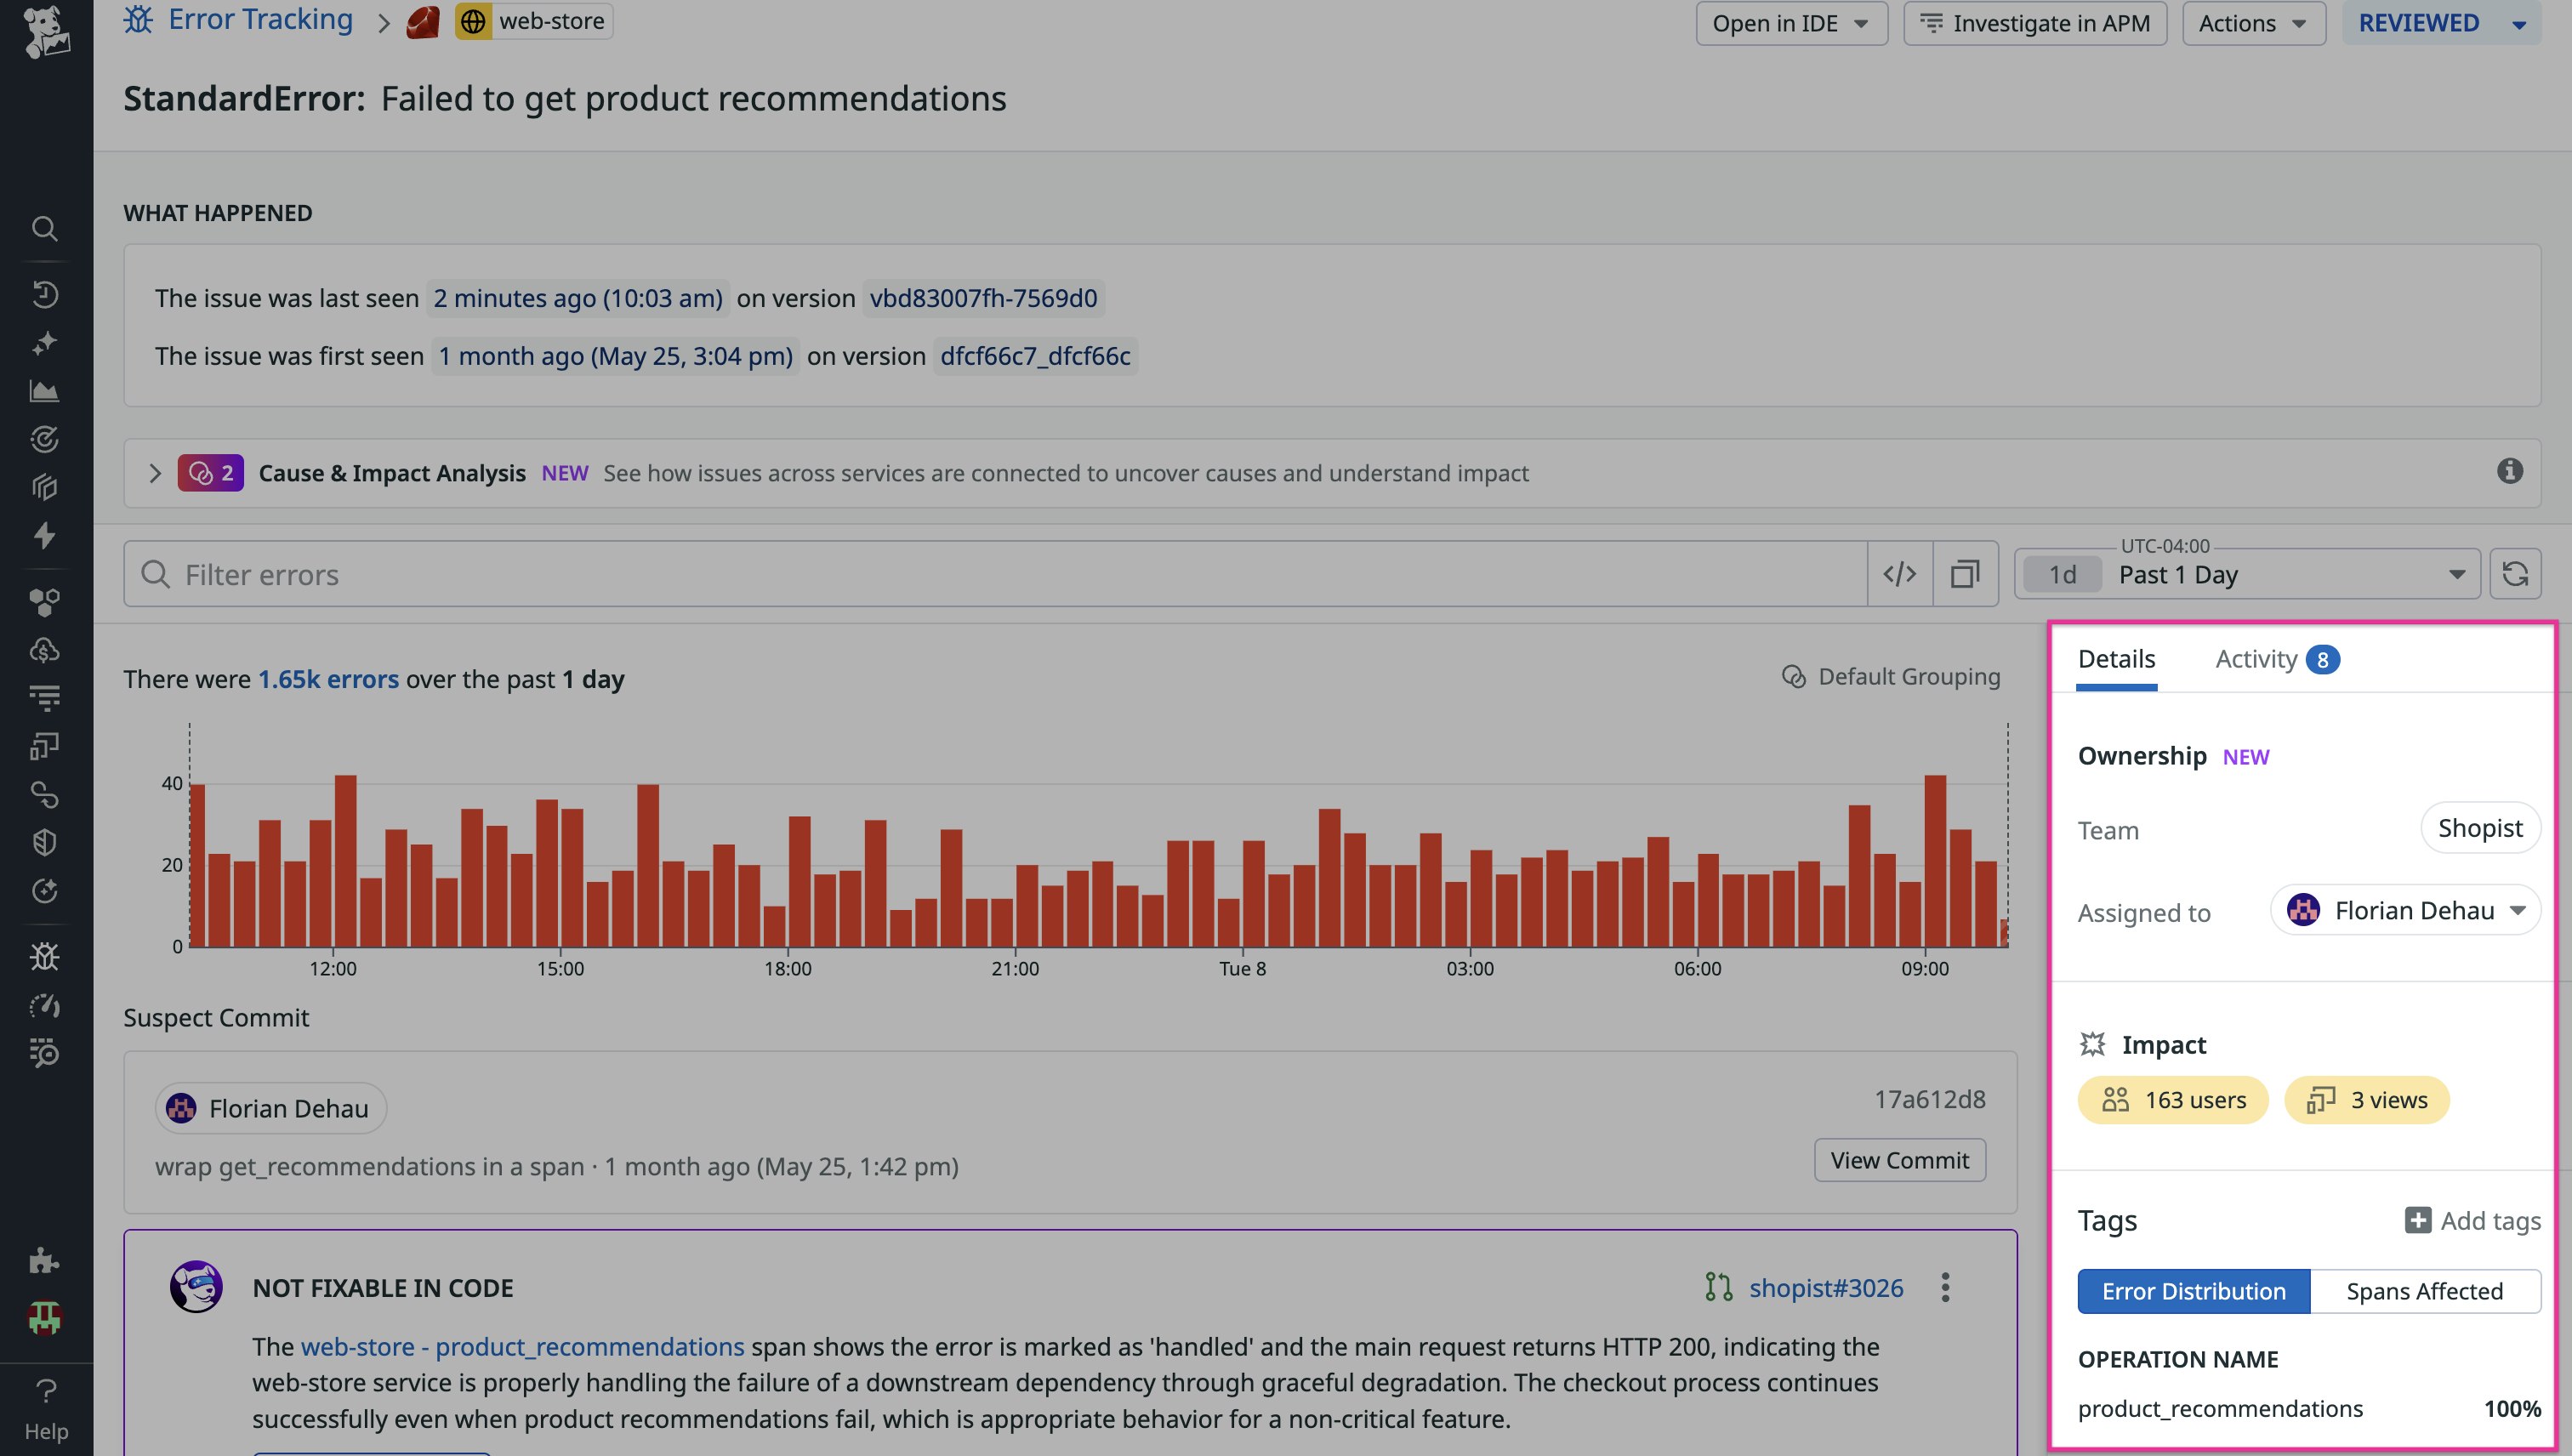Click the copy icon next to filter bar

[1965, 574]
